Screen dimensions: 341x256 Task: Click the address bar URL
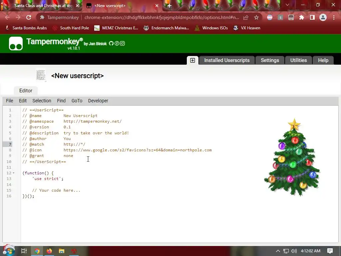(x=162, y=17)
